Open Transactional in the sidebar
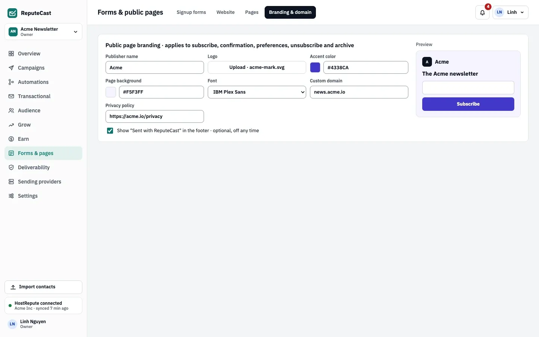 click(43, 96)
